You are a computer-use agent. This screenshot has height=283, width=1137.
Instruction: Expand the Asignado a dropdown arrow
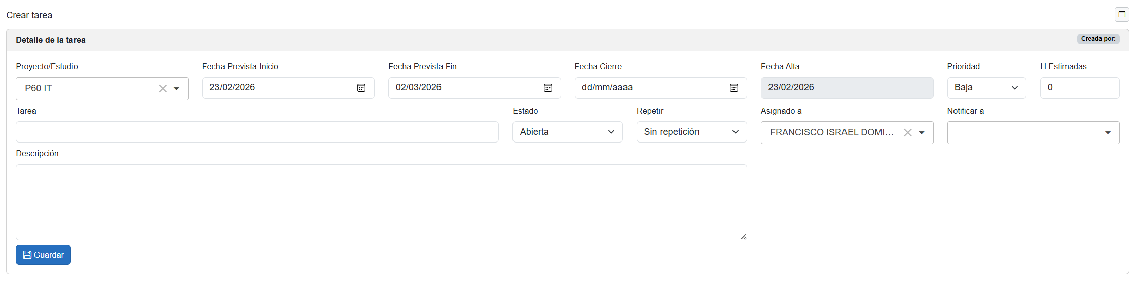coord(922,132)
